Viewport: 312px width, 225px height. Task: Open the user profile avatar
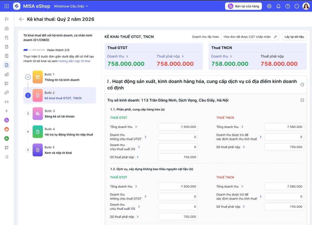pos(306,6)
